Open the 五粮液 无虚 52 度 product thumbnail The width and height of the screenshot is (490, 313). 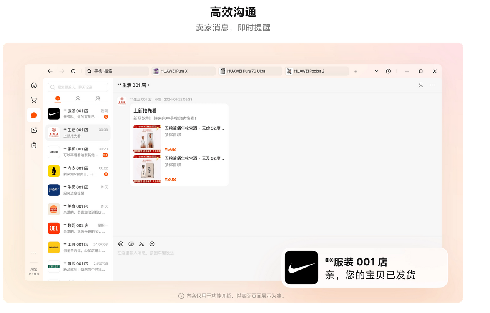click(147, 139)
